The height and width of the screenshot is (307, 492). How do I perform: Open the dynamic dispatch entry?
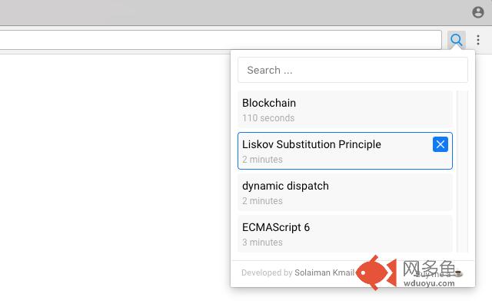coord(345,193)
